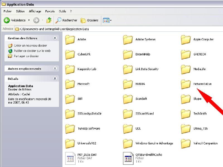Select the PicturesToExe folder icon
The image size is (223, 167).
[x=186, y=84]
